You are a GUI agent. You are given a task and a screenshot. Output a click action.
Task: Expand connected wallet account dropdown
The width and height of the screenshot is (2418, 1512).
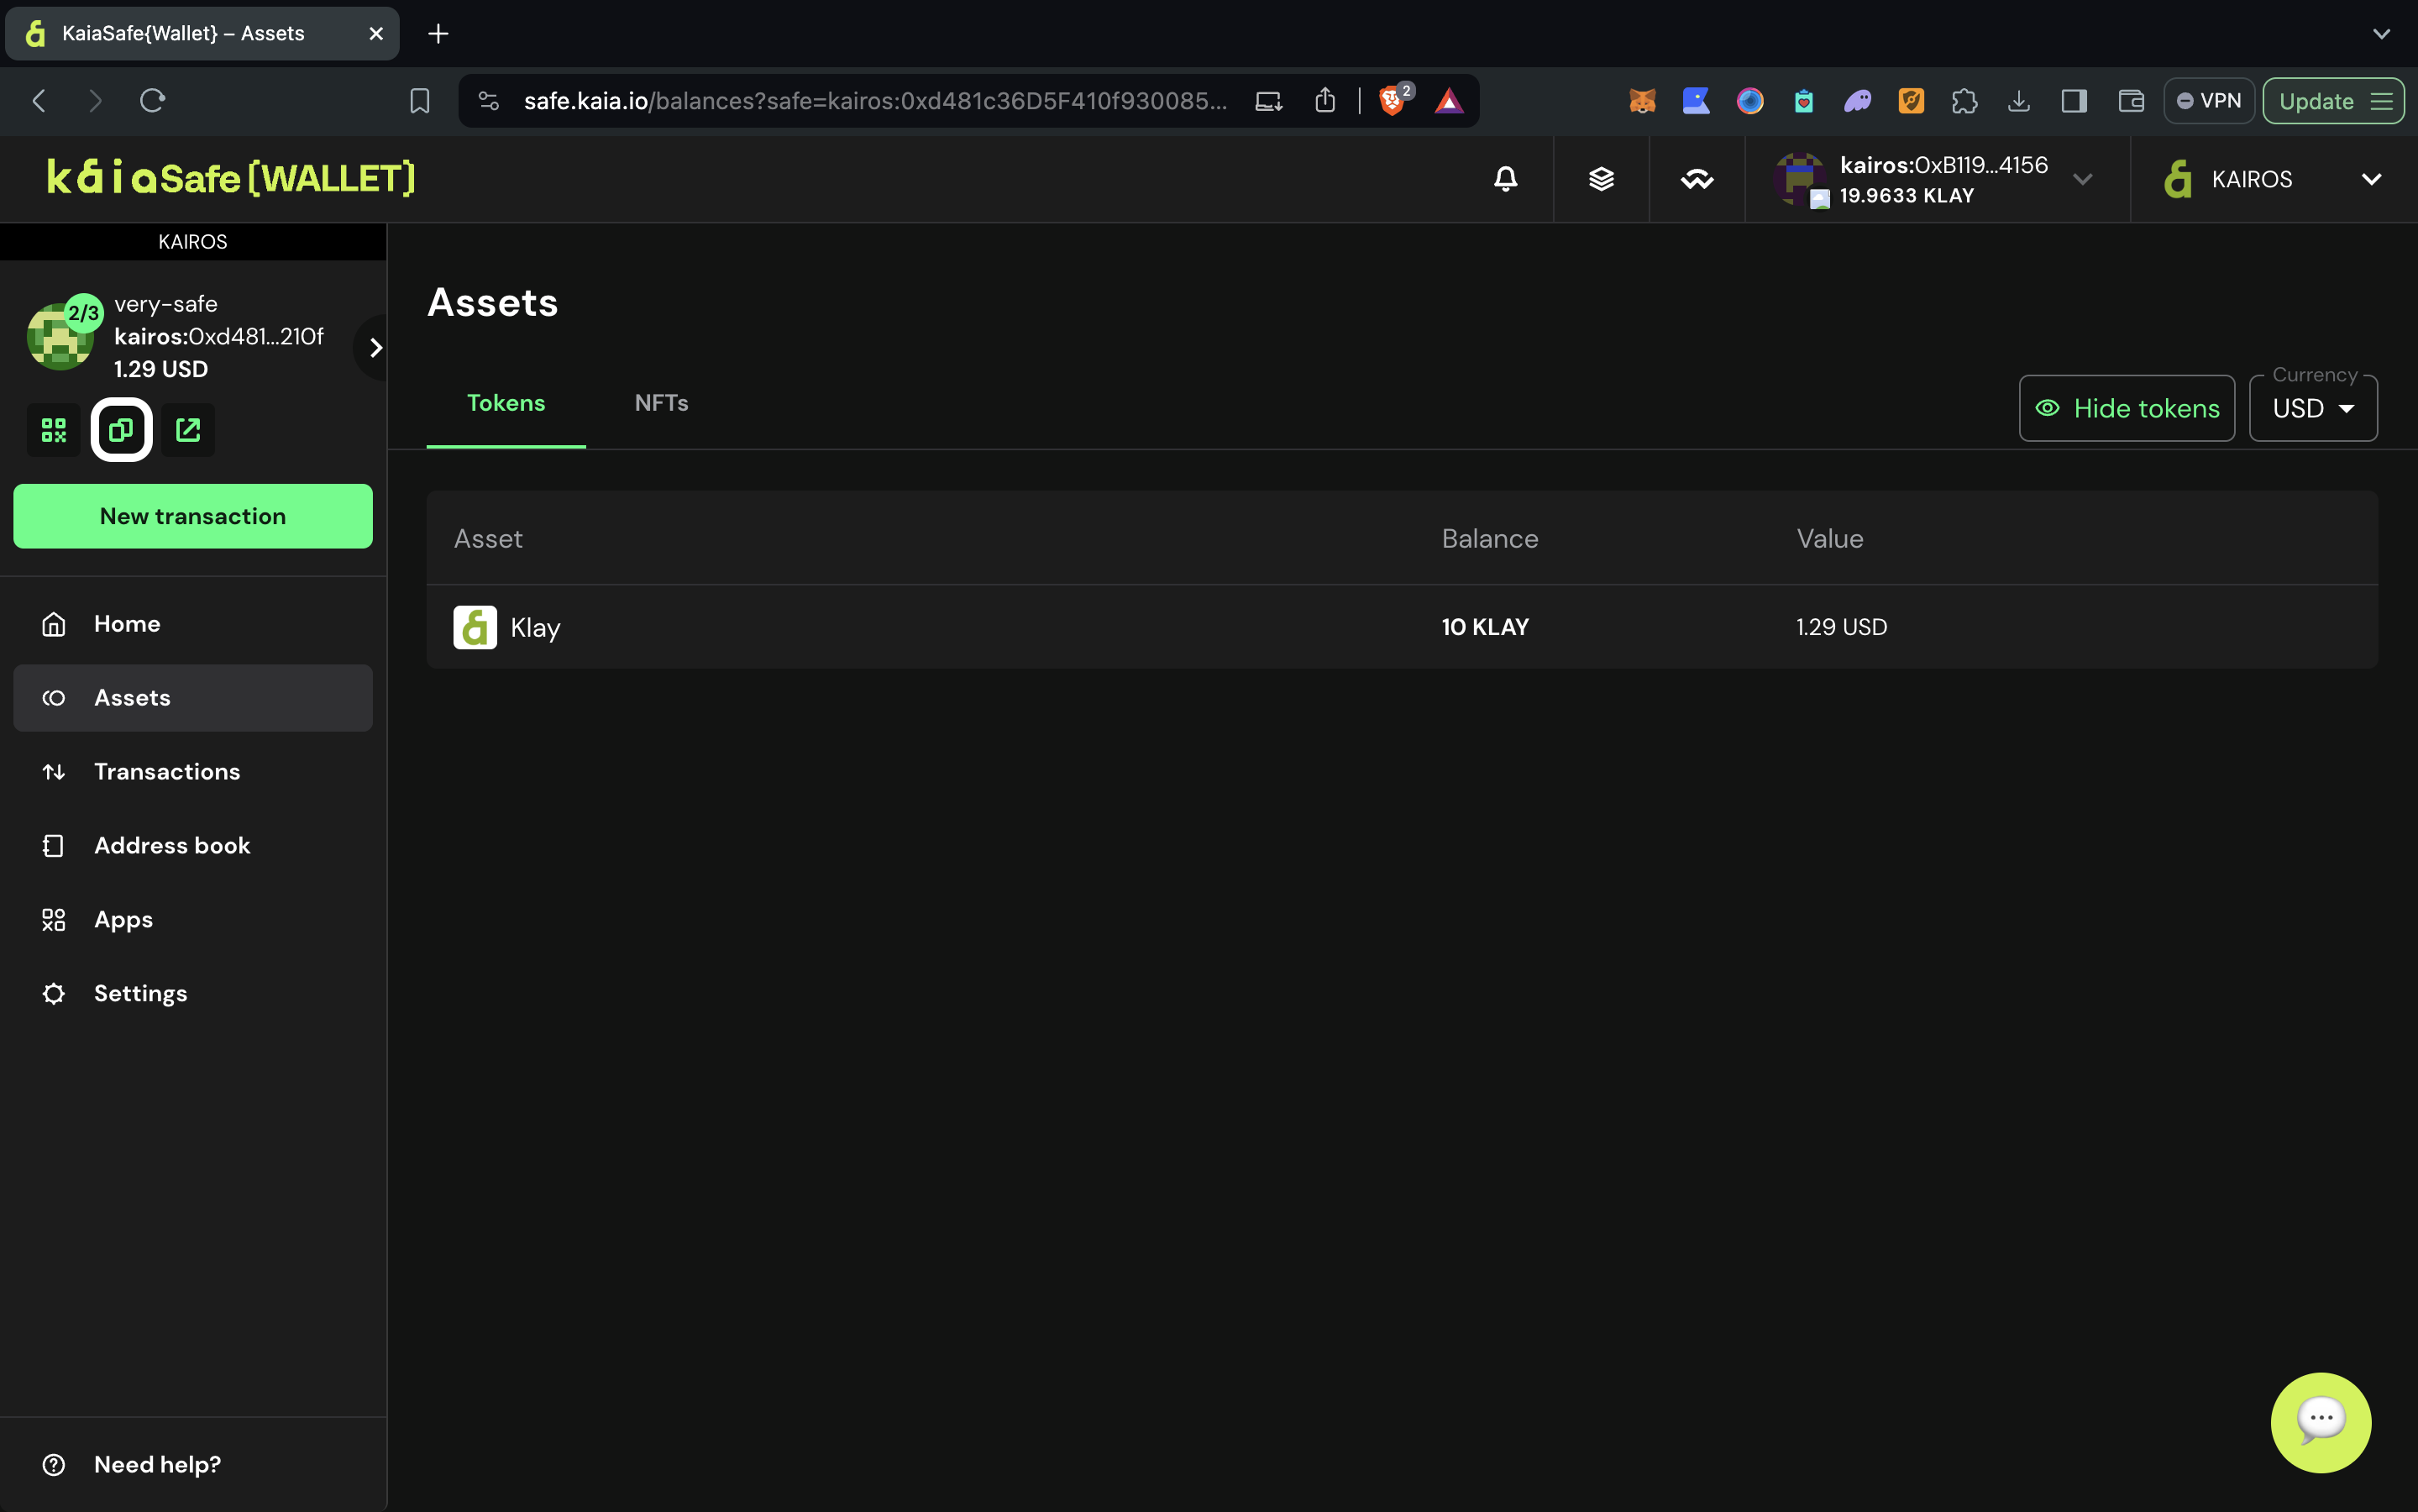(x=2083, y=179)
